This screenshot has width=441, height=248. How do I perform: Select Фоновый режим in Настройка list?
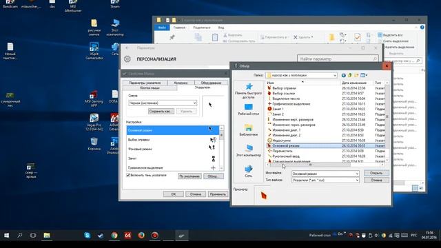173,149
